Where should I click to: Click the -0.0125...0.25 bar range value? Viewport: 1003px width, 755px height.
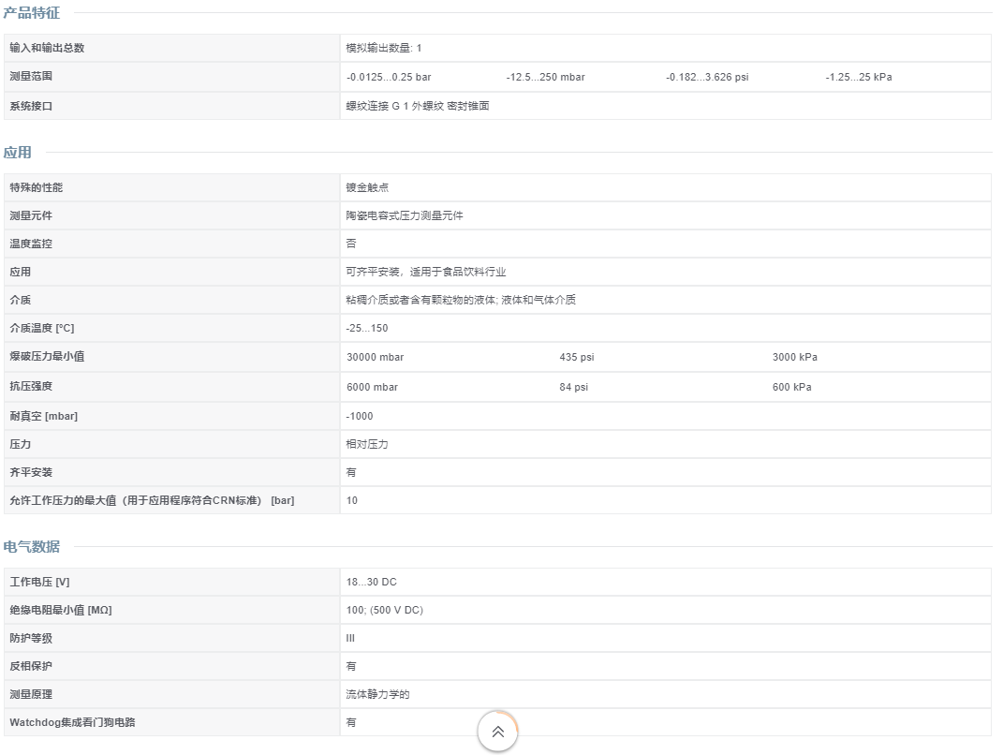tap(389, 77)
